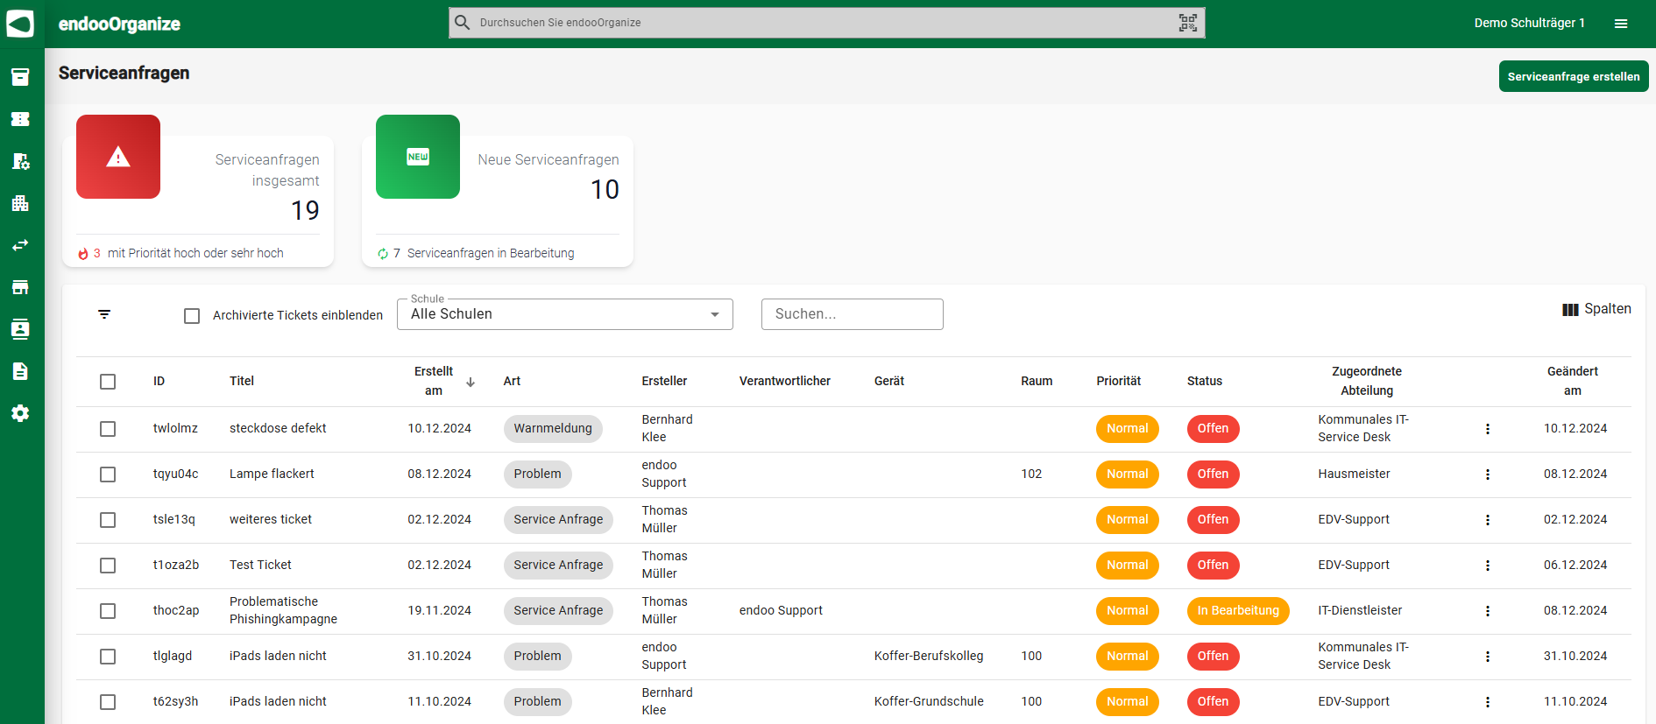Image resolution: width=1656 pixels, height=724 pixels.
Task: Click IT-Dienstleister department cell
Action: click(x=1360, y=610)
